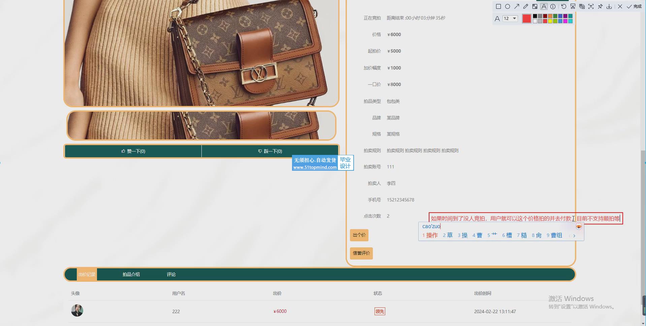Click the bid time 2024-02-22 13:11:47
This screenshot has height=326, width=646.
(x=495, y=312)
